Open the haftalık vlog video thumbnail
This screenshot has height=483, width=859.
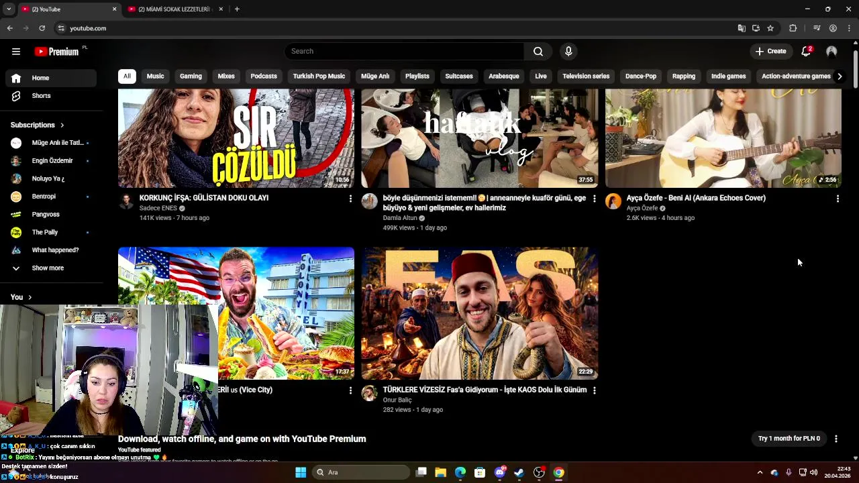(x=480, y=138)
